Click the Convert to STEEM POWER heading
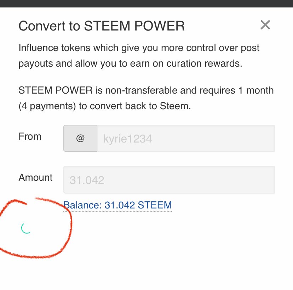 [102, 26]
